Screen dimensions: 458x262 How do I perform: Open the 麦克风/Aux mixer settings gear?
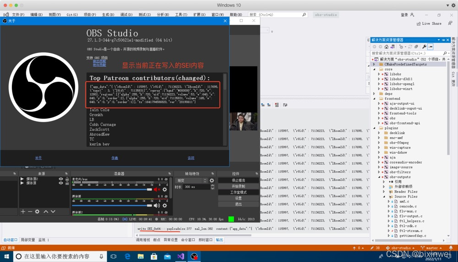165,190
